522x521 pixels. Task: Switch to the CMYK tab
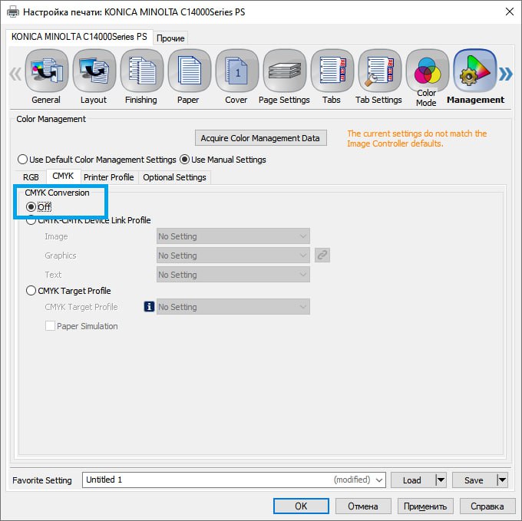(x=63, y=176)
